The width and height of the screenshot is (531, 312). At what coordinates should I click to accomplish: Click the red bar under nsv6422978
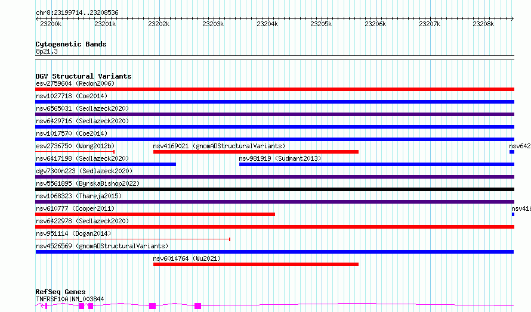coord(274,227)
